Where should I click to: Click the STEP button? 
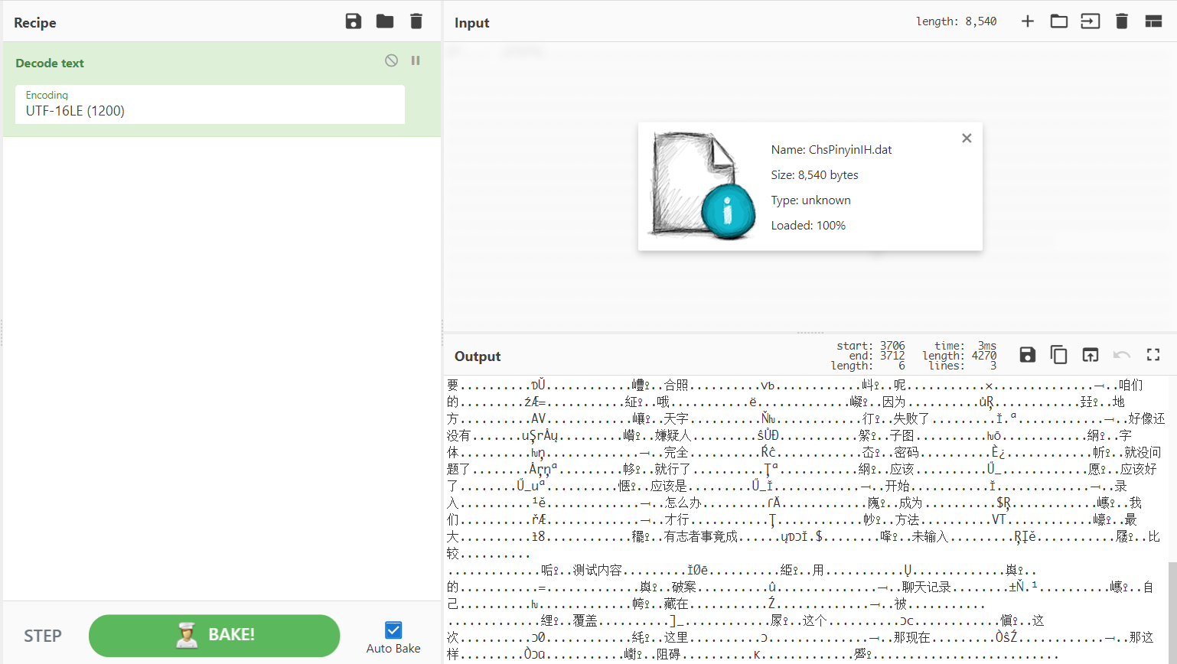click(43, 636)
